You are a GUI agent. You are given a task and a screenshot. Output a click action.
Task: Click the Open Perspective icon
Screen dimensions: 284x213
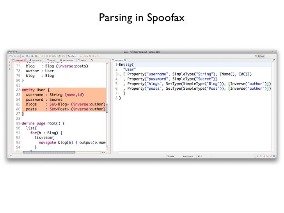click(256, 56)
